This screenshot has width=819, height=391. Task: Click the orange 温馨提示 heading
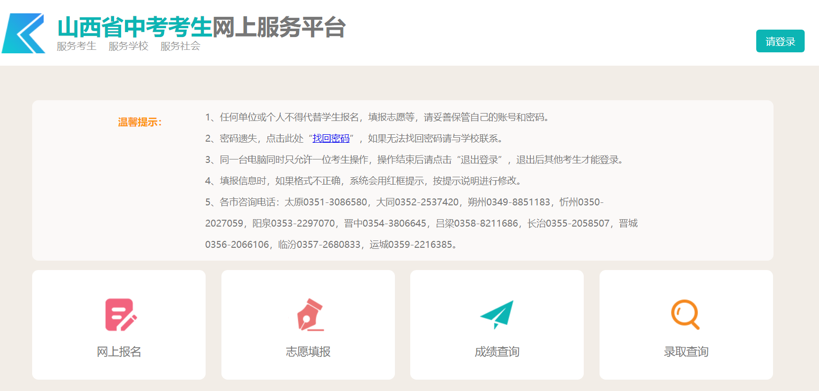[x=140, y=122]
